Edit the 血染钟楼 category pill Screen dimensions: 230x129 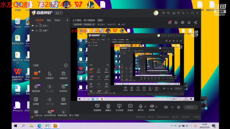84,24
